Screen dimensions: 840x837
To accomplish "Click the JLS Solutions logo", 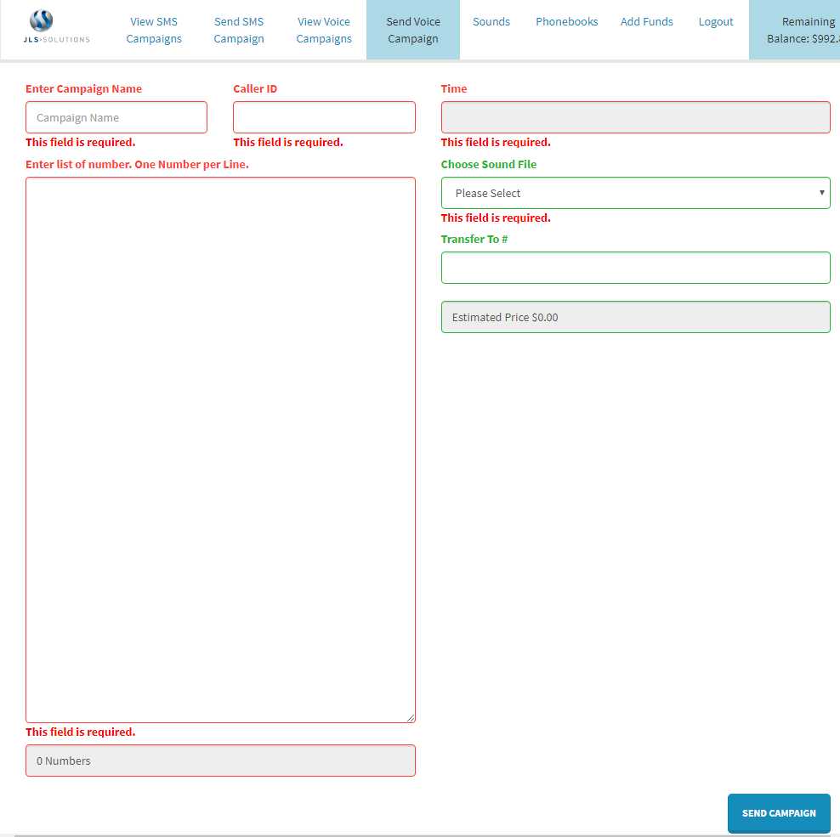I will coord(56,27).
